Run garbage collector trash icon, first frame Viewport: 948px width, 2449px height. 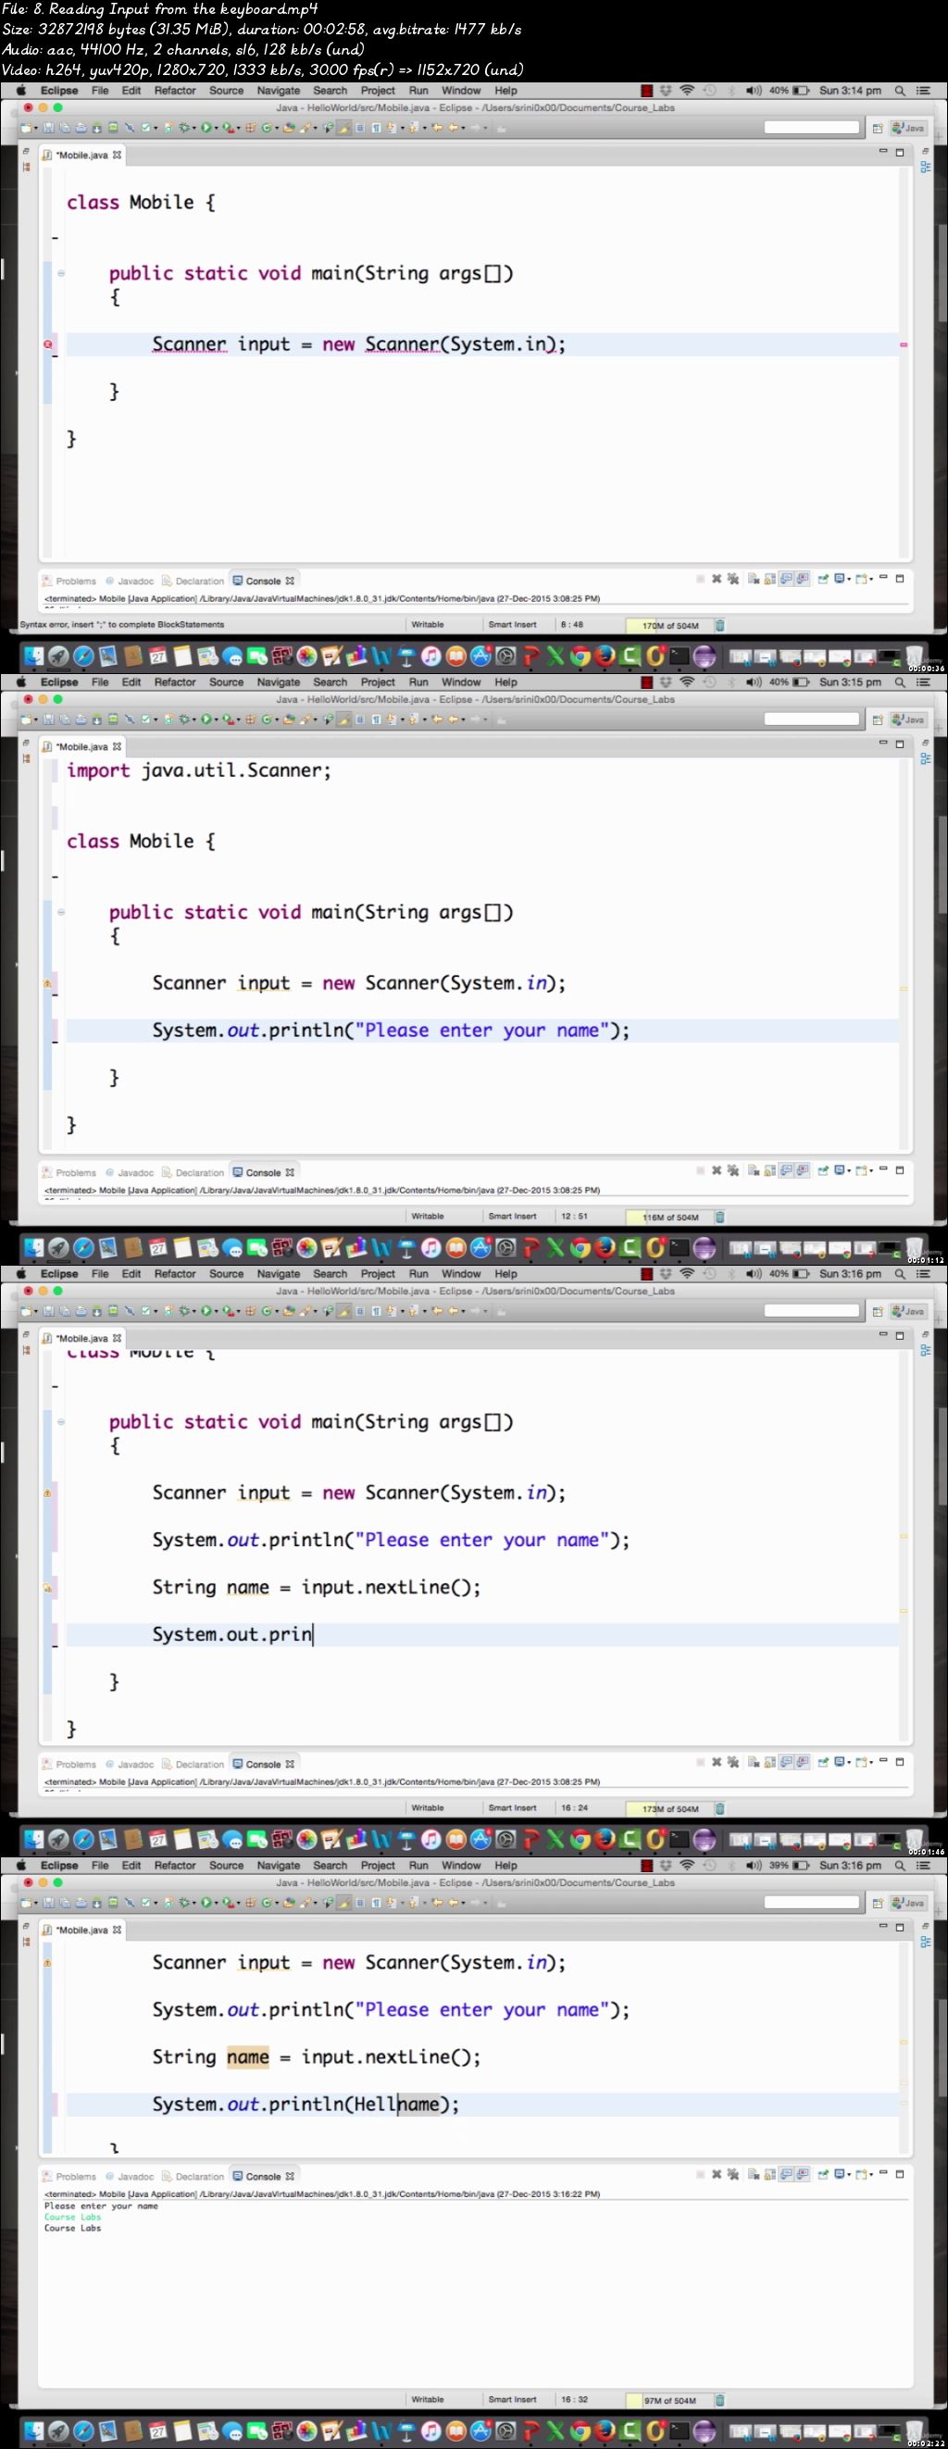[x=720, y=625]
